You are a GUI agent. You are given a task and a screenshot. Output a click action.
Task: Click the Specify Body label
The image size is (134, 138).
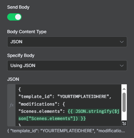[21, 55]
